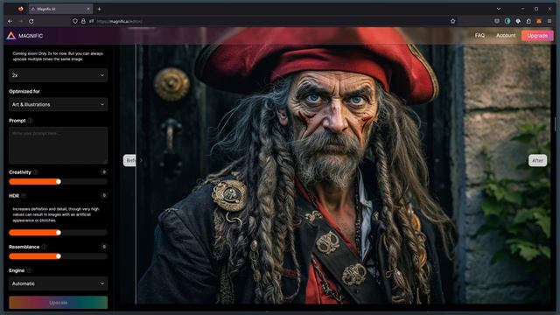
Task: Select the Magnific AI browser tab
Action: [x=60, y=9]
